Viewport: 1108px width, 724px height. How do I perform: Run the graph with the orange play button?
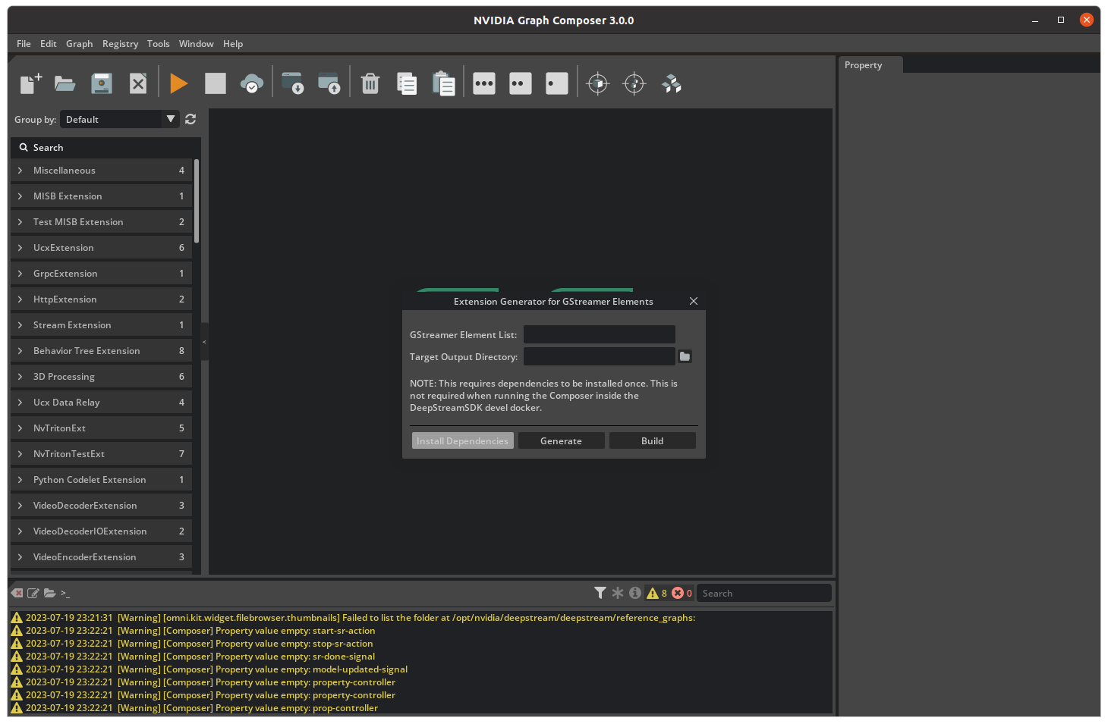click(179, 83)
